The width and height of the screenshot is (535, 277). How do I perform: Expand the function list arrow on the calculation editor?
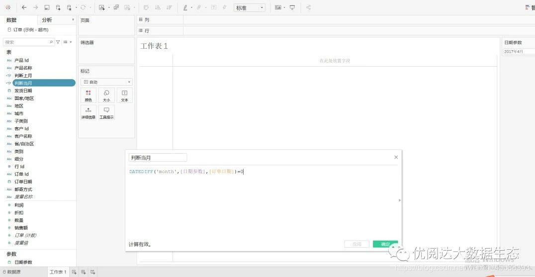(400, 200)
